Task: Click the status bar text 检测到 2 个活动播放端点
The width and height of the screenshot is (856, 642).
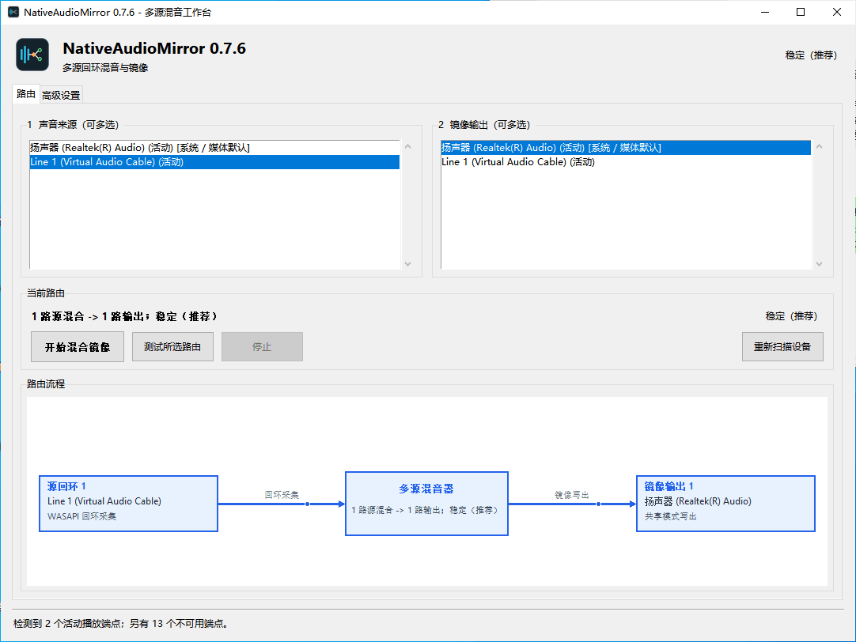Action: click(x=121, y=624)
